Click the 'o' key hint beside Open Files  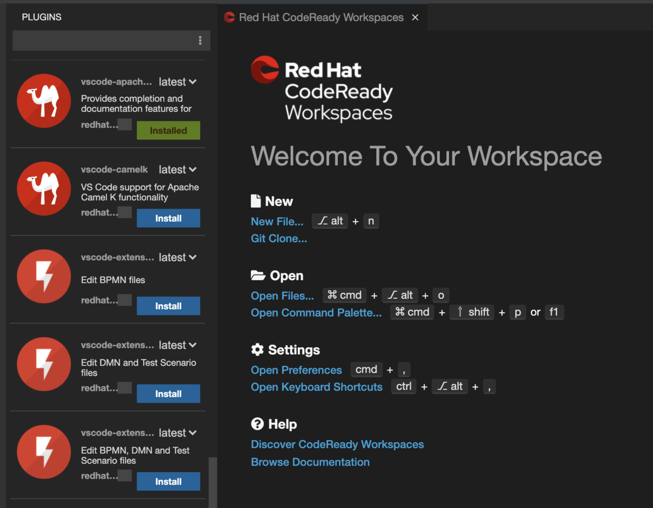441,295
